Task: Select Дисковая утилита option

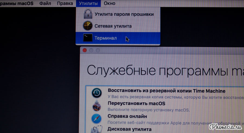Action: [x=129, y=129]
